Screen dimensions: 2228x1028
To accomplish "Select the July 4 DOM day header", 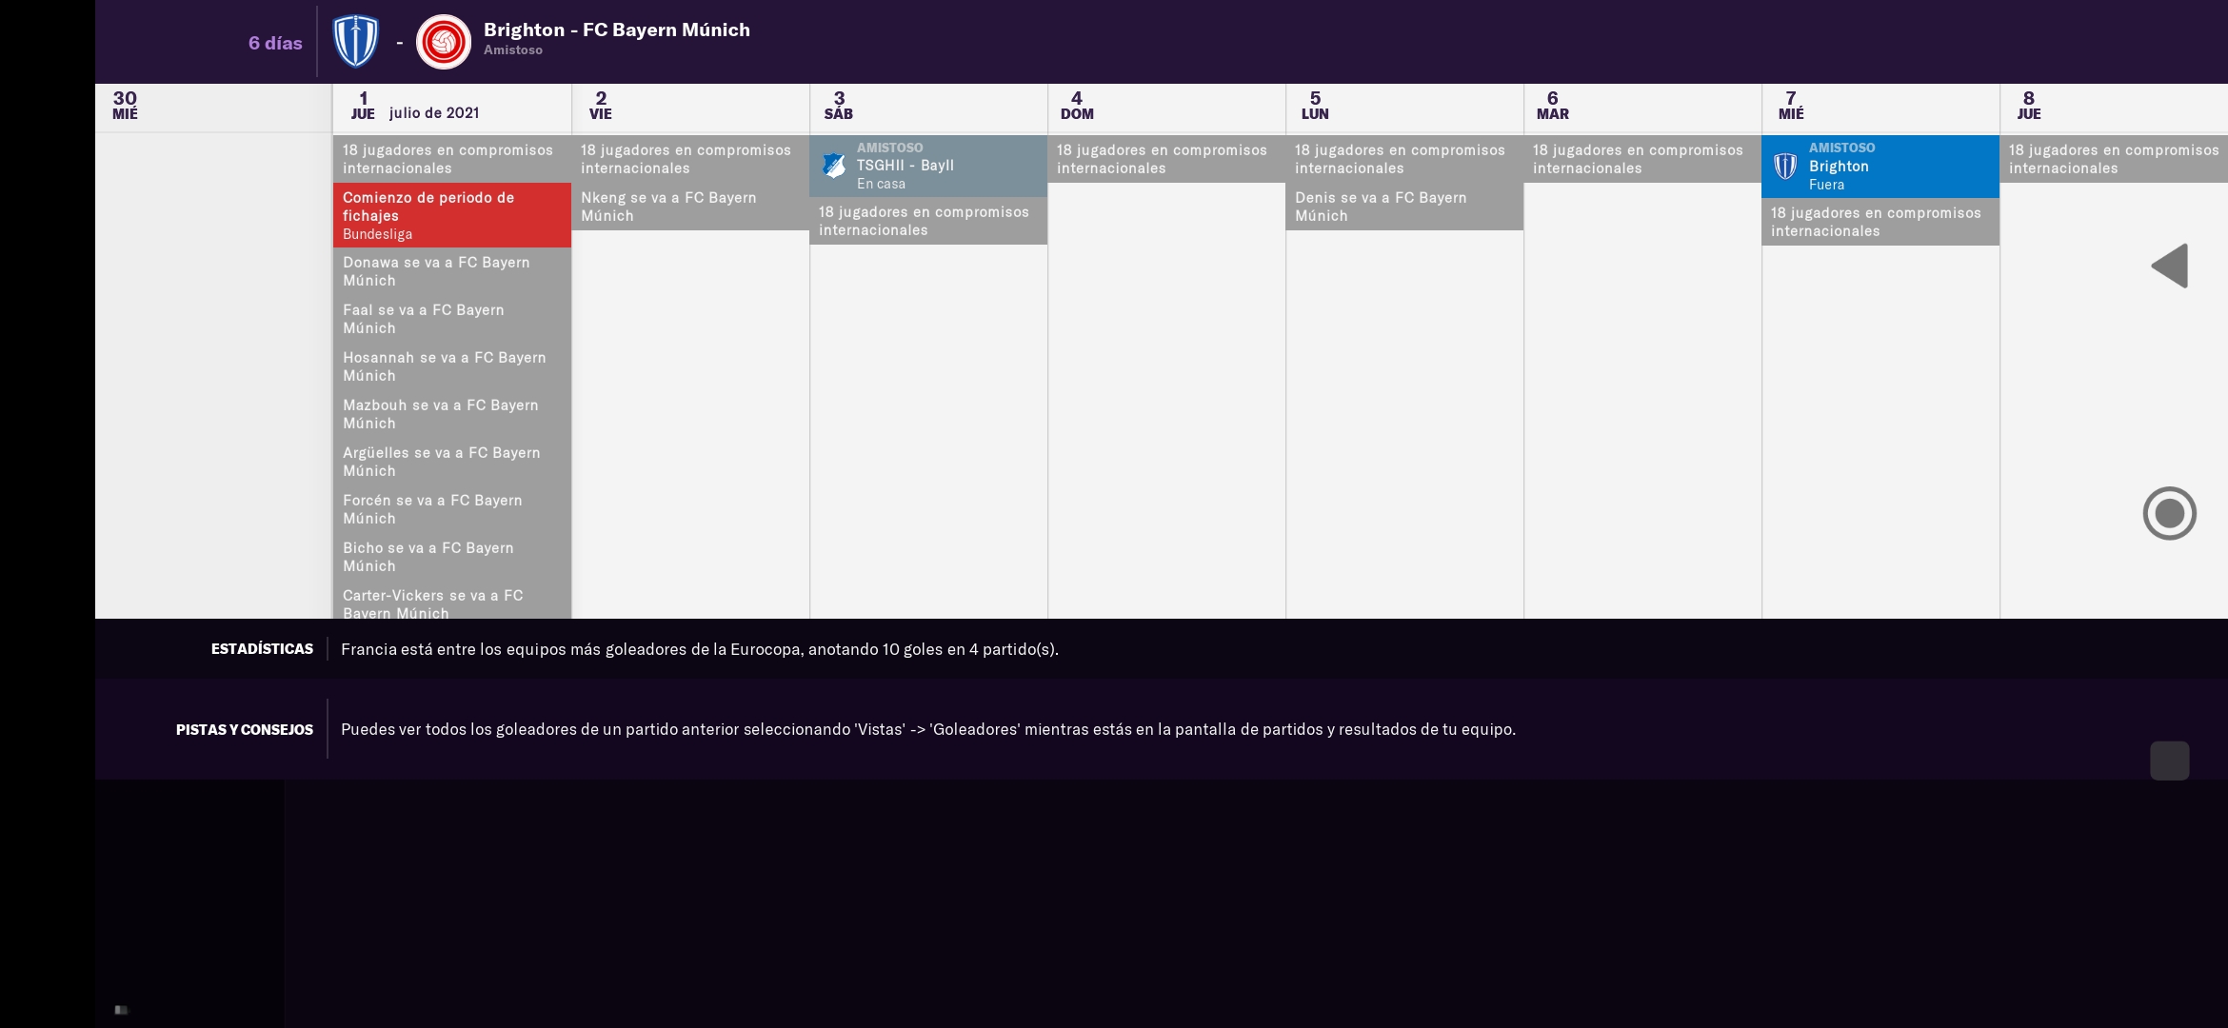I will pos(1078,106).
